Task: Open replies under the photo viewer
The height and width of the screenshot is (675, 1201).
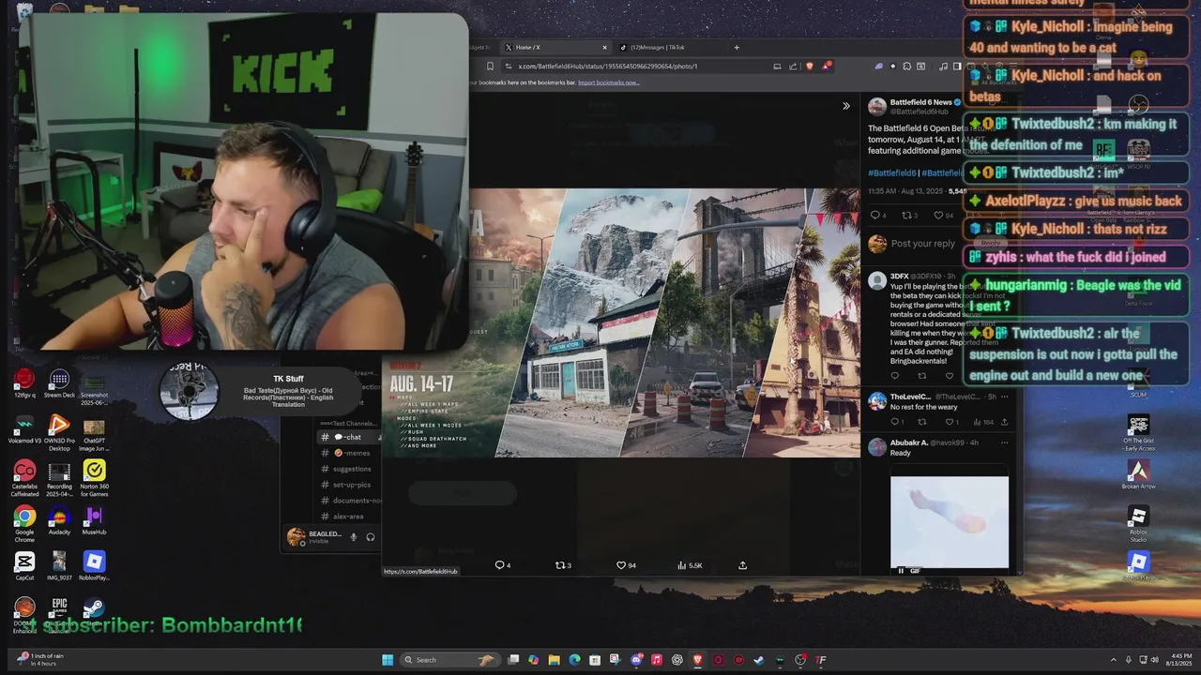Action: coord(503,565)
